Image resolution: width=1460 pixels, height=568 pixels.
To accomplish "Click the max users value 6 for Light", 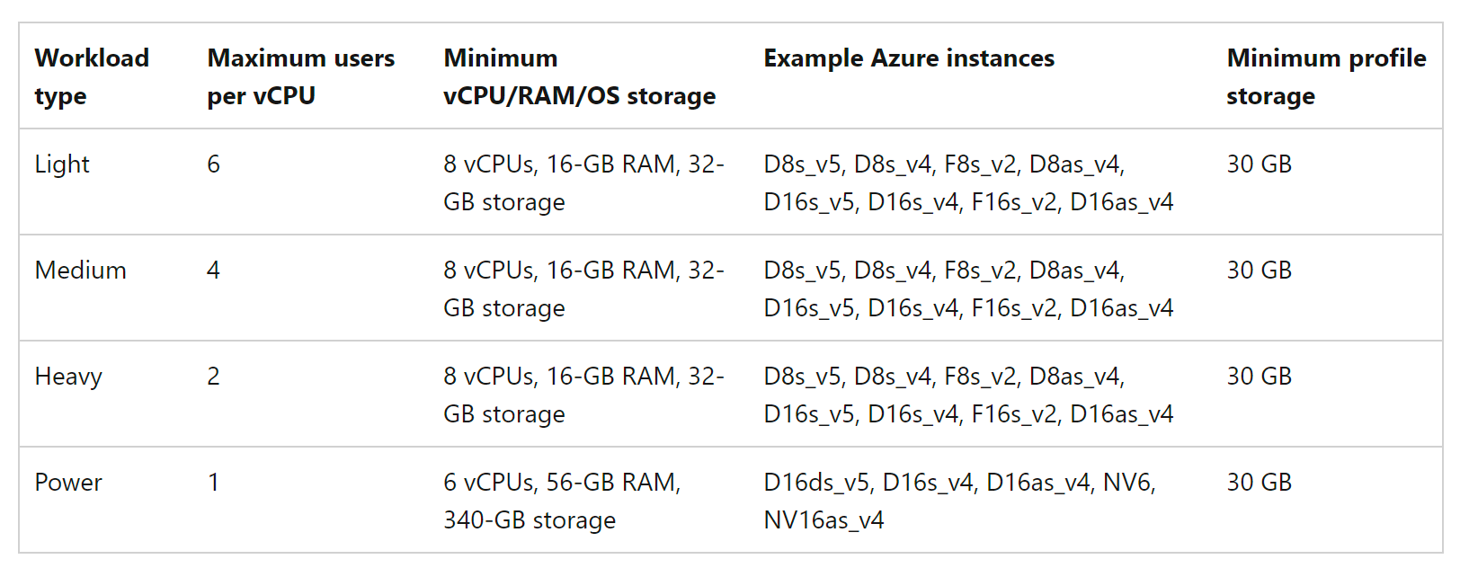I will pos(213,164).
